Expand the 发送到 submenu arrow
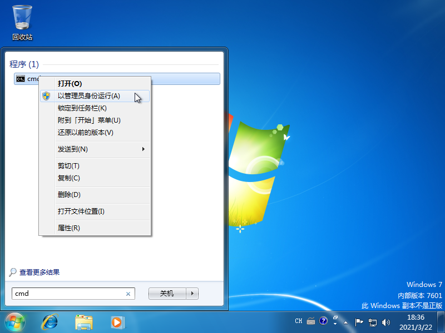 click(143, 149)
